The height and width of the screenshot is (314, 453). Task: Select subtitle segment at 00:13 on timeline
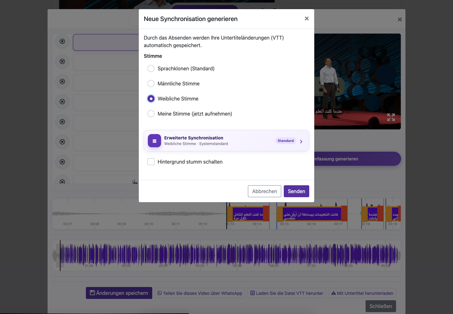[248, 214]
